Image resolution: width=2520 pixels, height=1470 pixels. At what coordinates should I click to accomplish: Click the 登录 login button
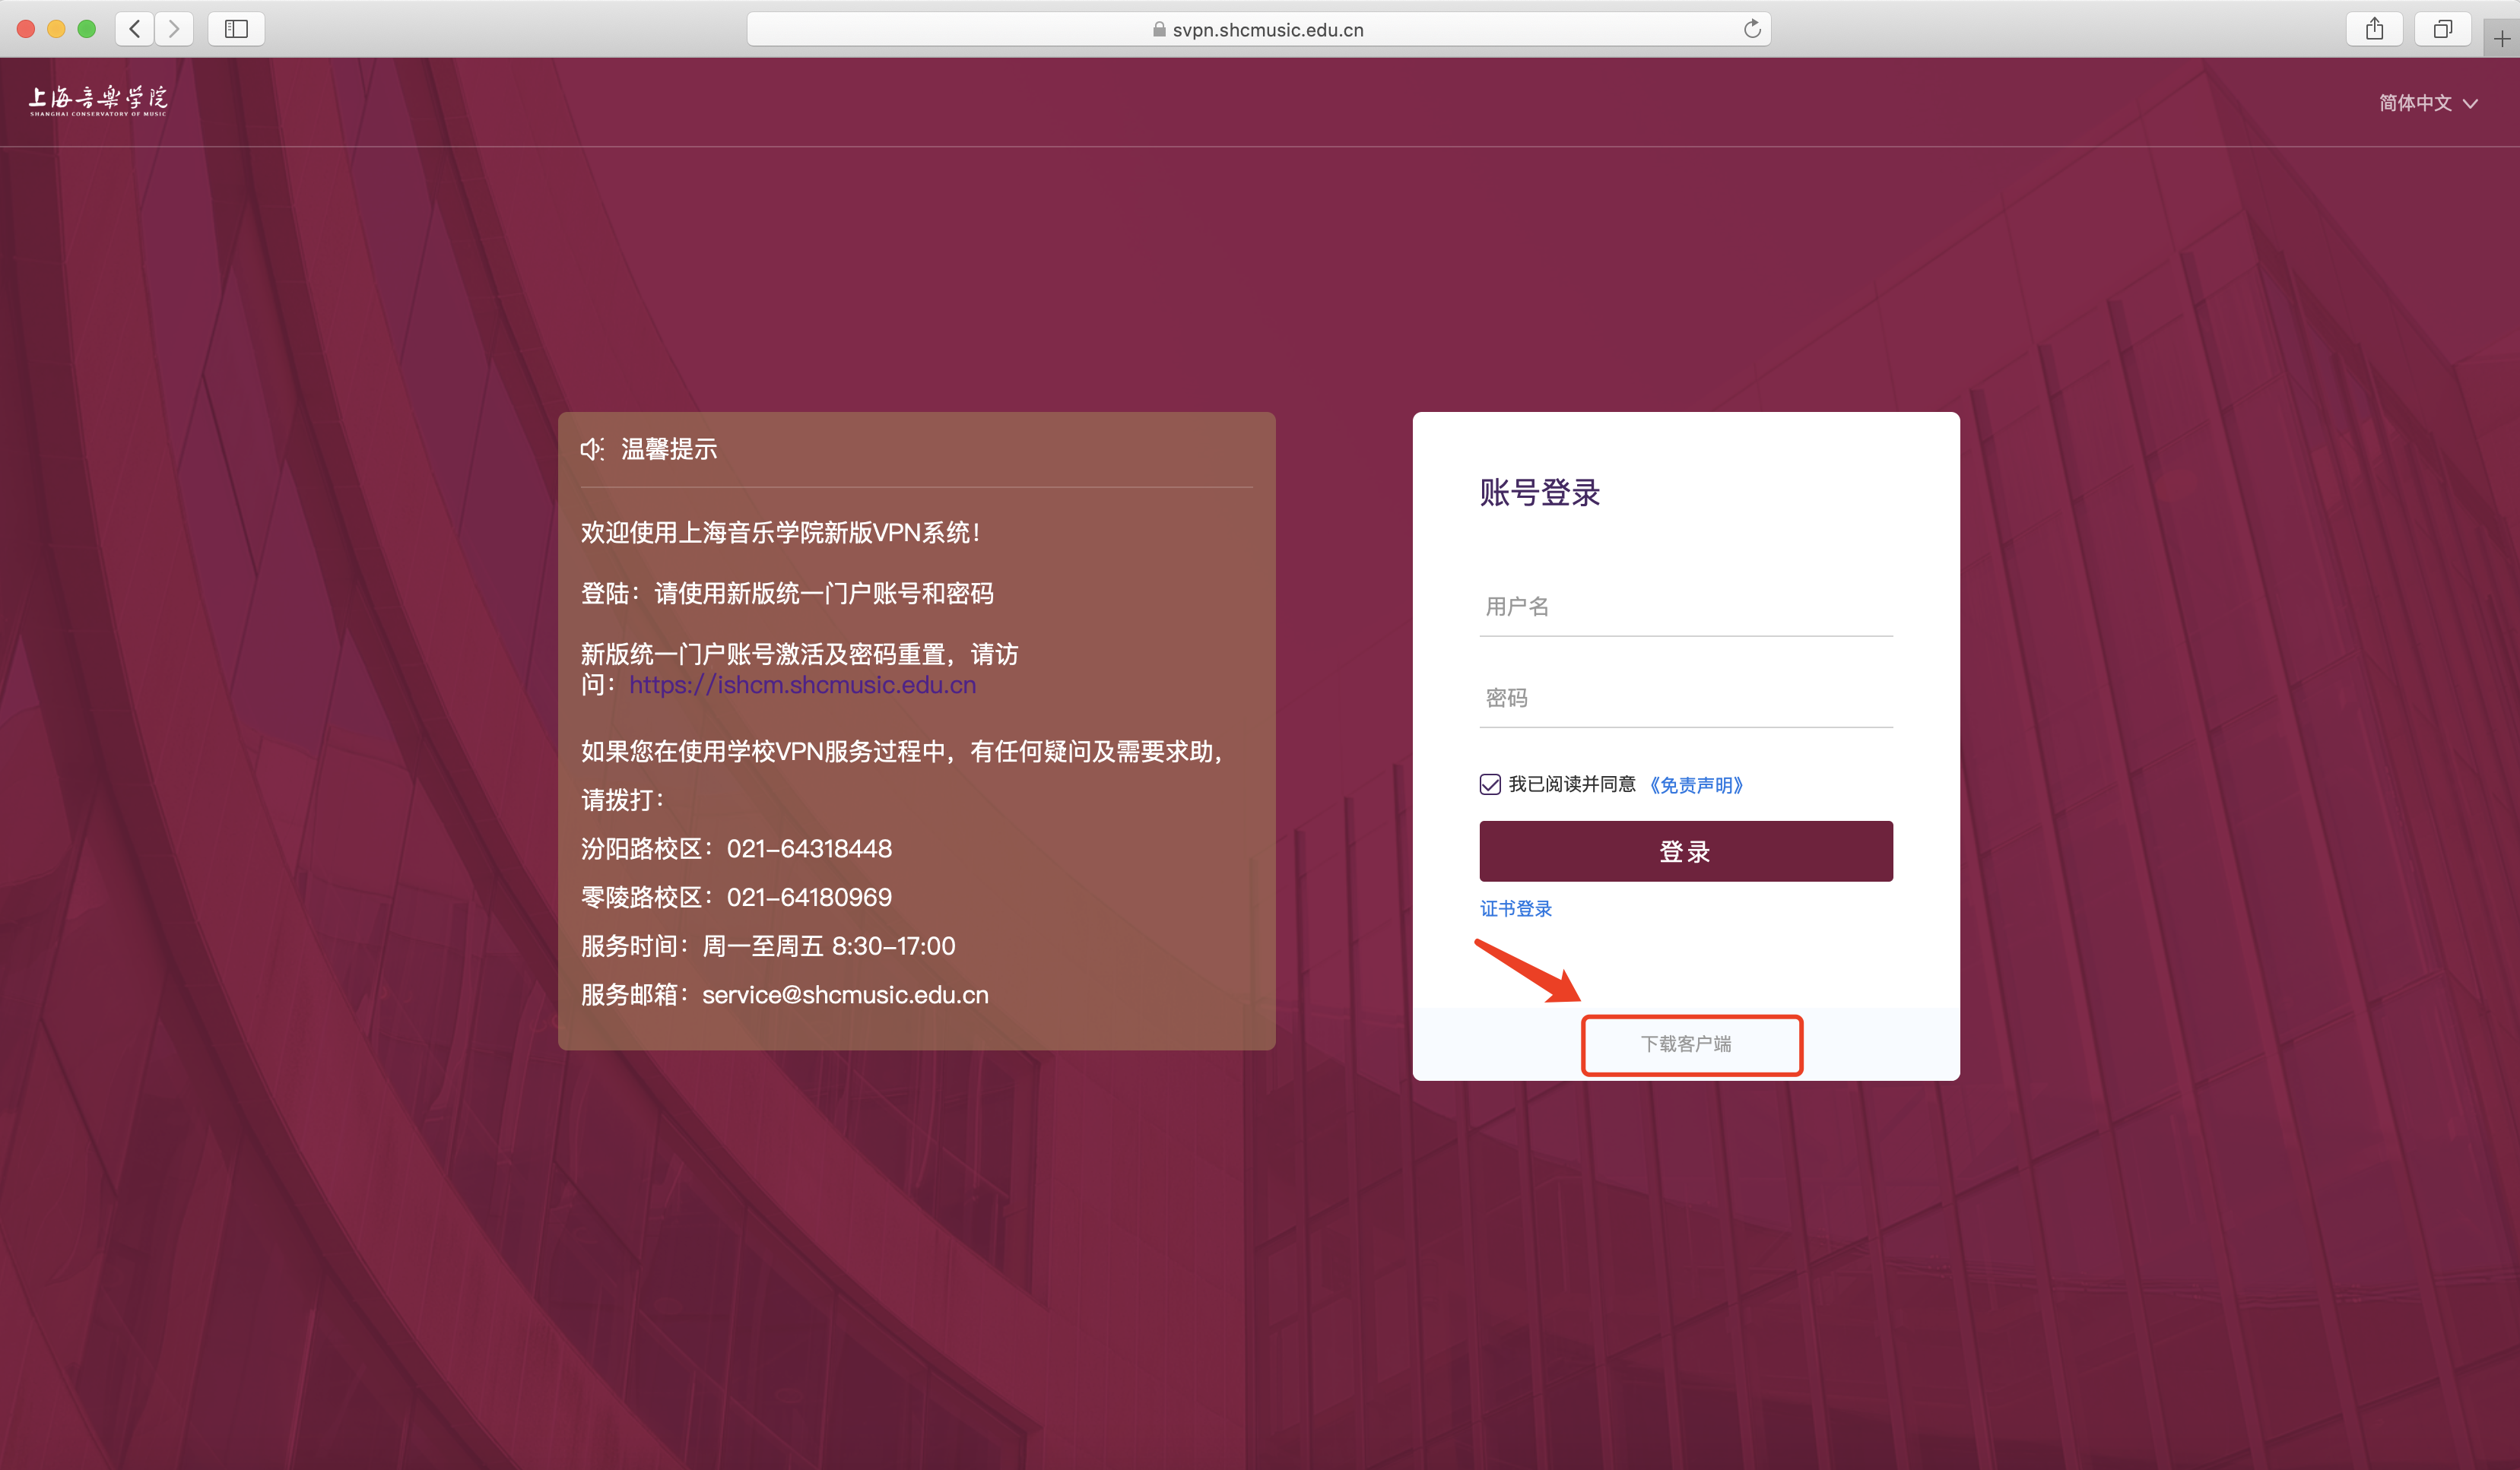[x=1686, y=851]
